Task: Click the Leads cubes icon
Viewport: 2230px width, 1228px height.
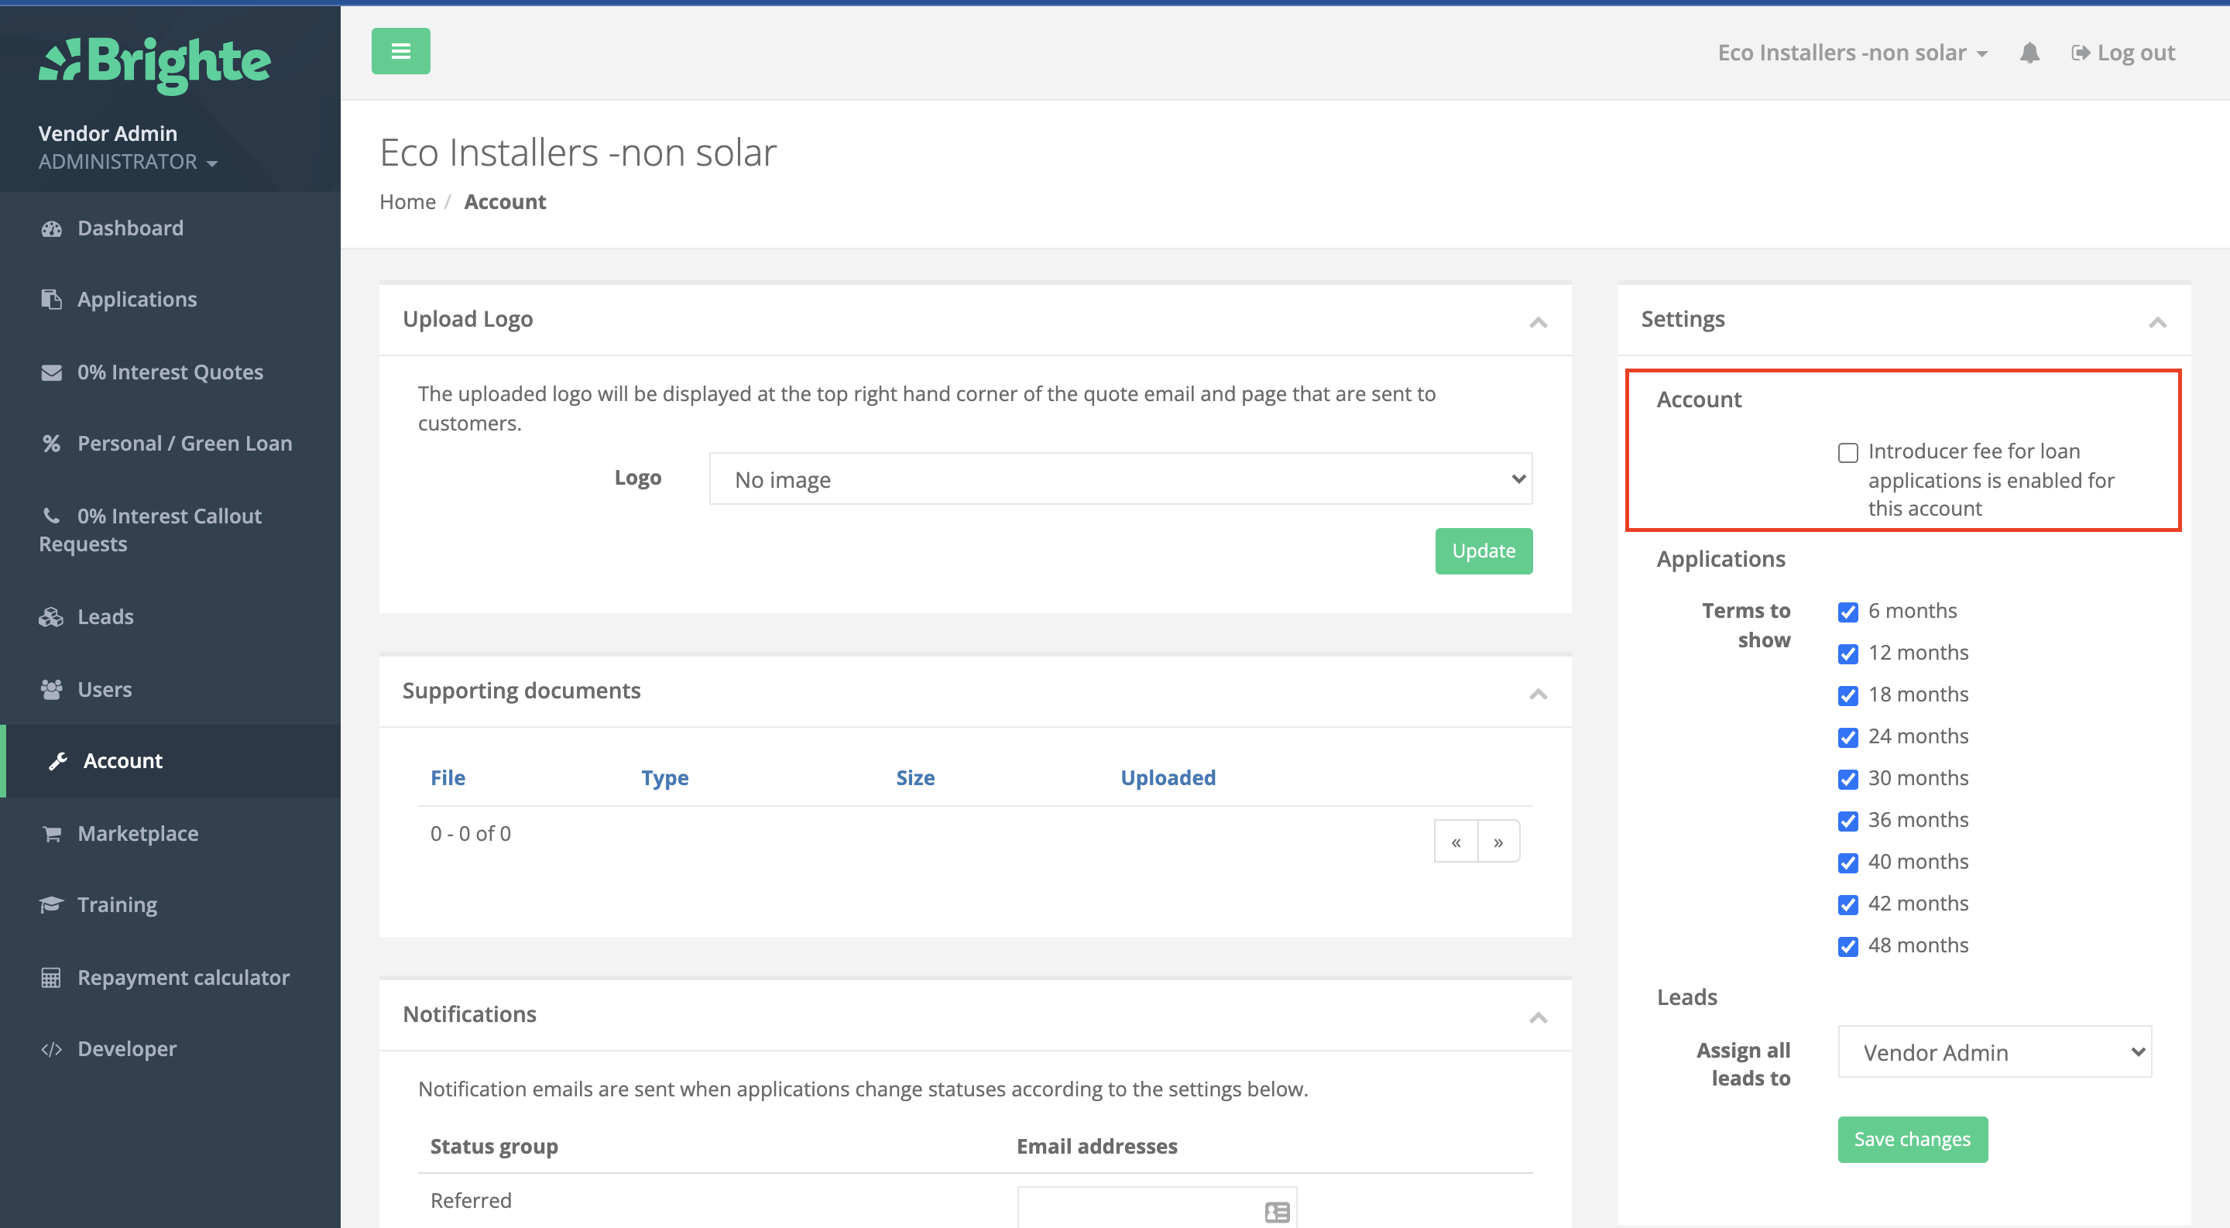Action: (x=52, y=617)
